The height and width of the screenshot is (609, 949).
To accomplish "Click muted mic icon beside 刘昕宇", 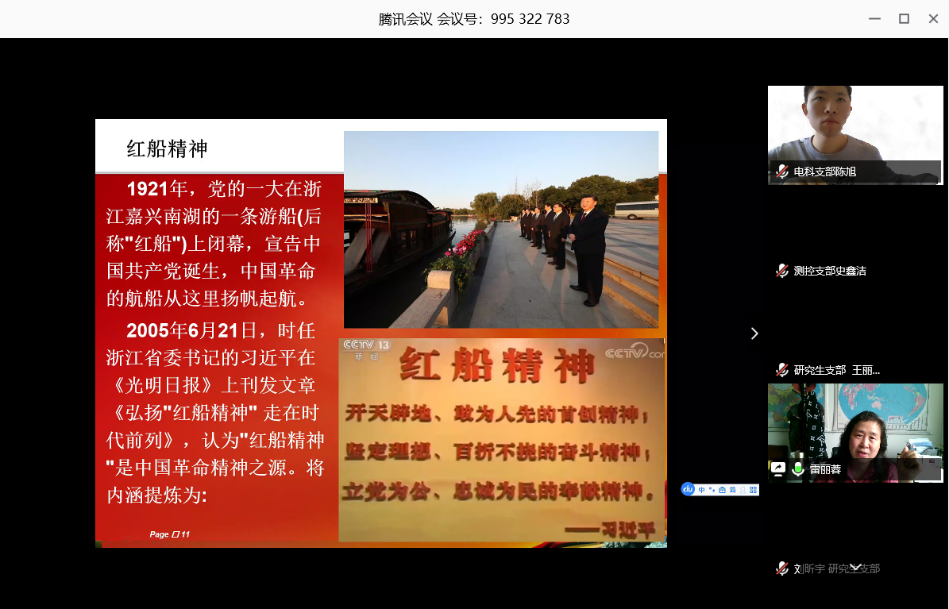I will [782, 569].
